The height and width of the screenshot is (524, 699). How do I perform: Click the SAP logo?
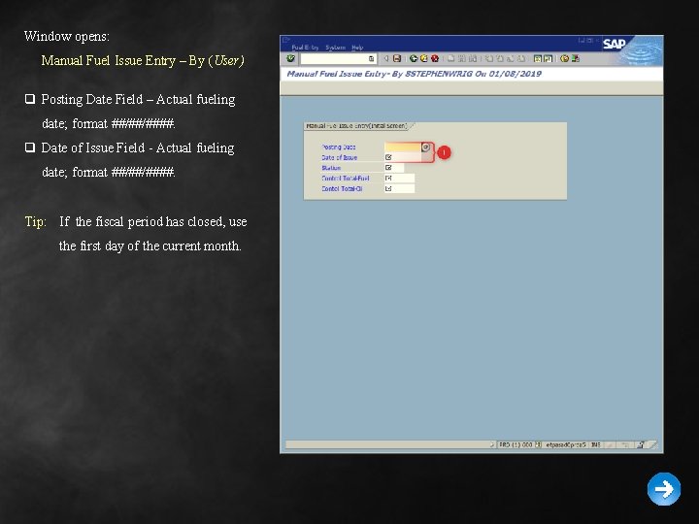614,44
